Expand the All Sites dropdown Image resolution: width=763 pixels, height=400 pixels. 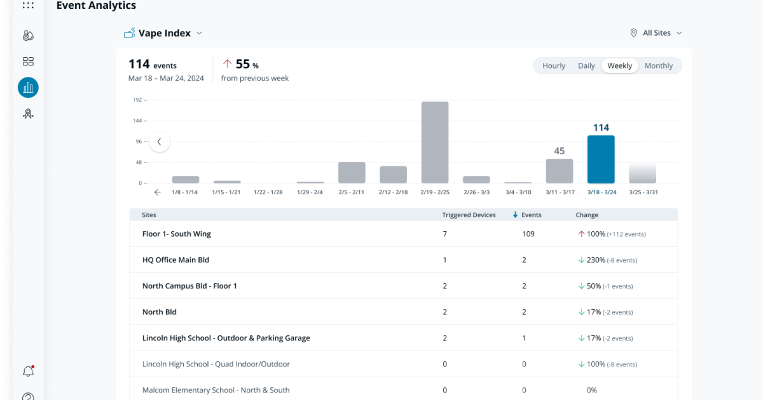pos(679,33)
